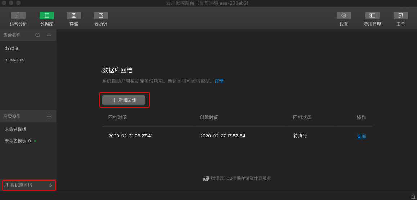Open the 未命名模板-0 template
The height and width of the screenshot is (200, 417).
(18, 141)
